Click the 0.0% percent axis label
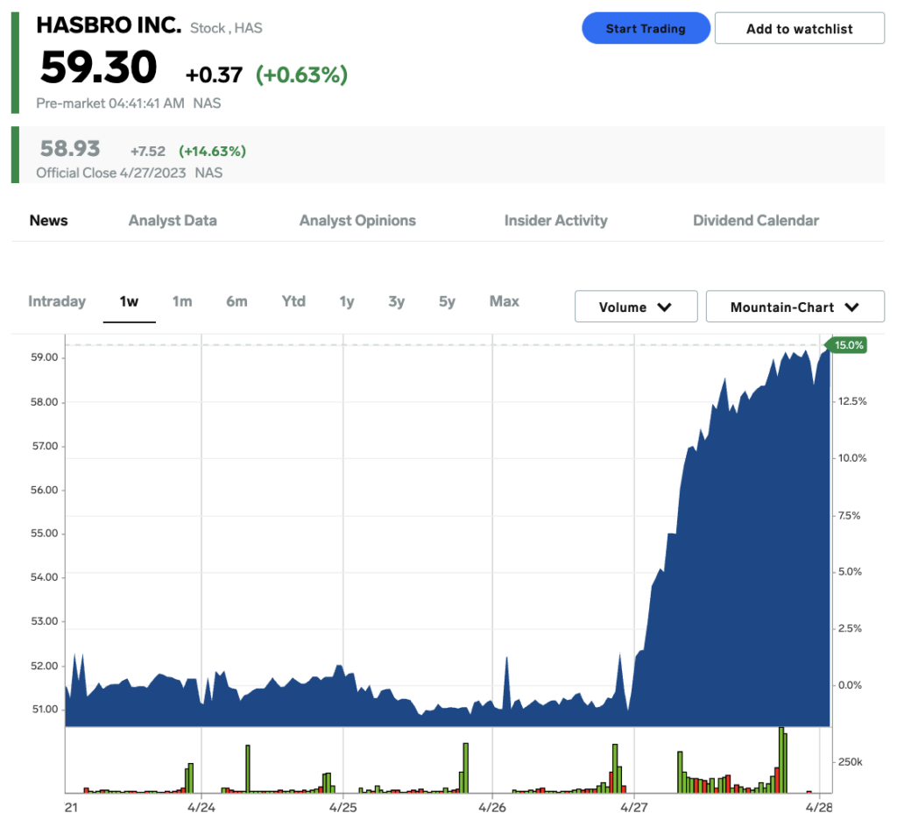The width and height of the screenshot is (897, 827). (x=850, y=685)
